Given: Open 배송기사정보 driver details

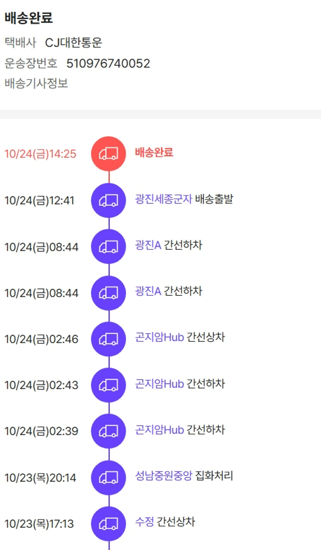Looking at the screenshot, I should click(x=36, y=83).
